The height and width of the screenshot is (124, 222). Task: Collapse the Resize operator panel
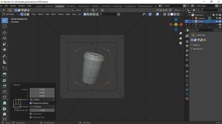click(x=12, y=85)
